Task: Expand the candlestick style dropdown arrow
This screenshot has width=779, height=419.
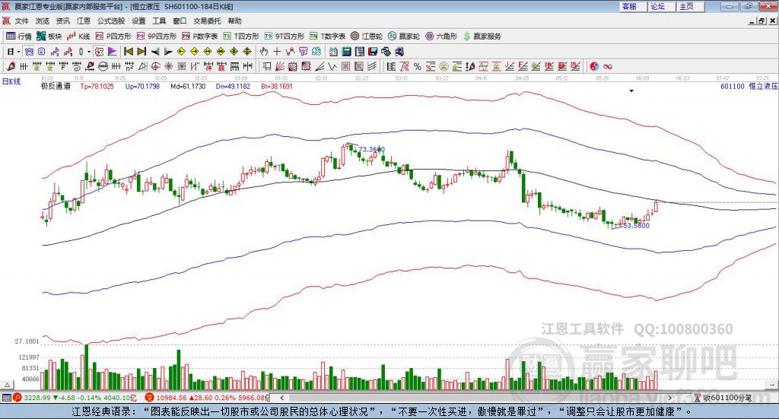Action: tap(89, 52)
